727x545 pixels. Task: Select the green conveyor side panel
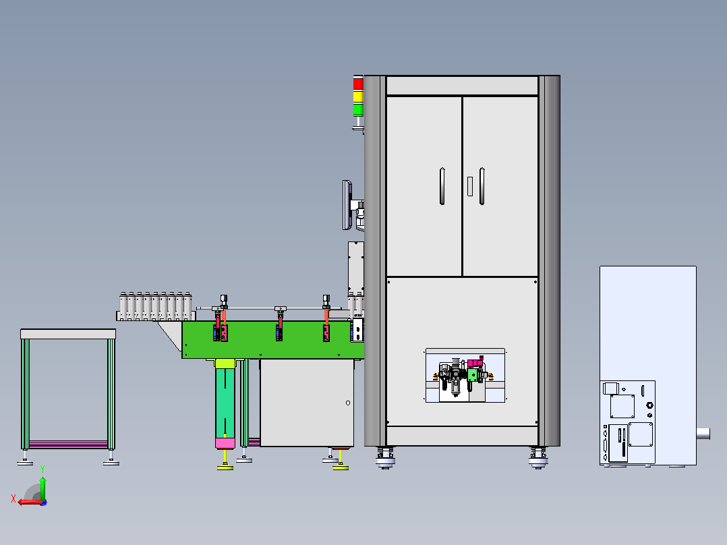(x=273, y=340)
